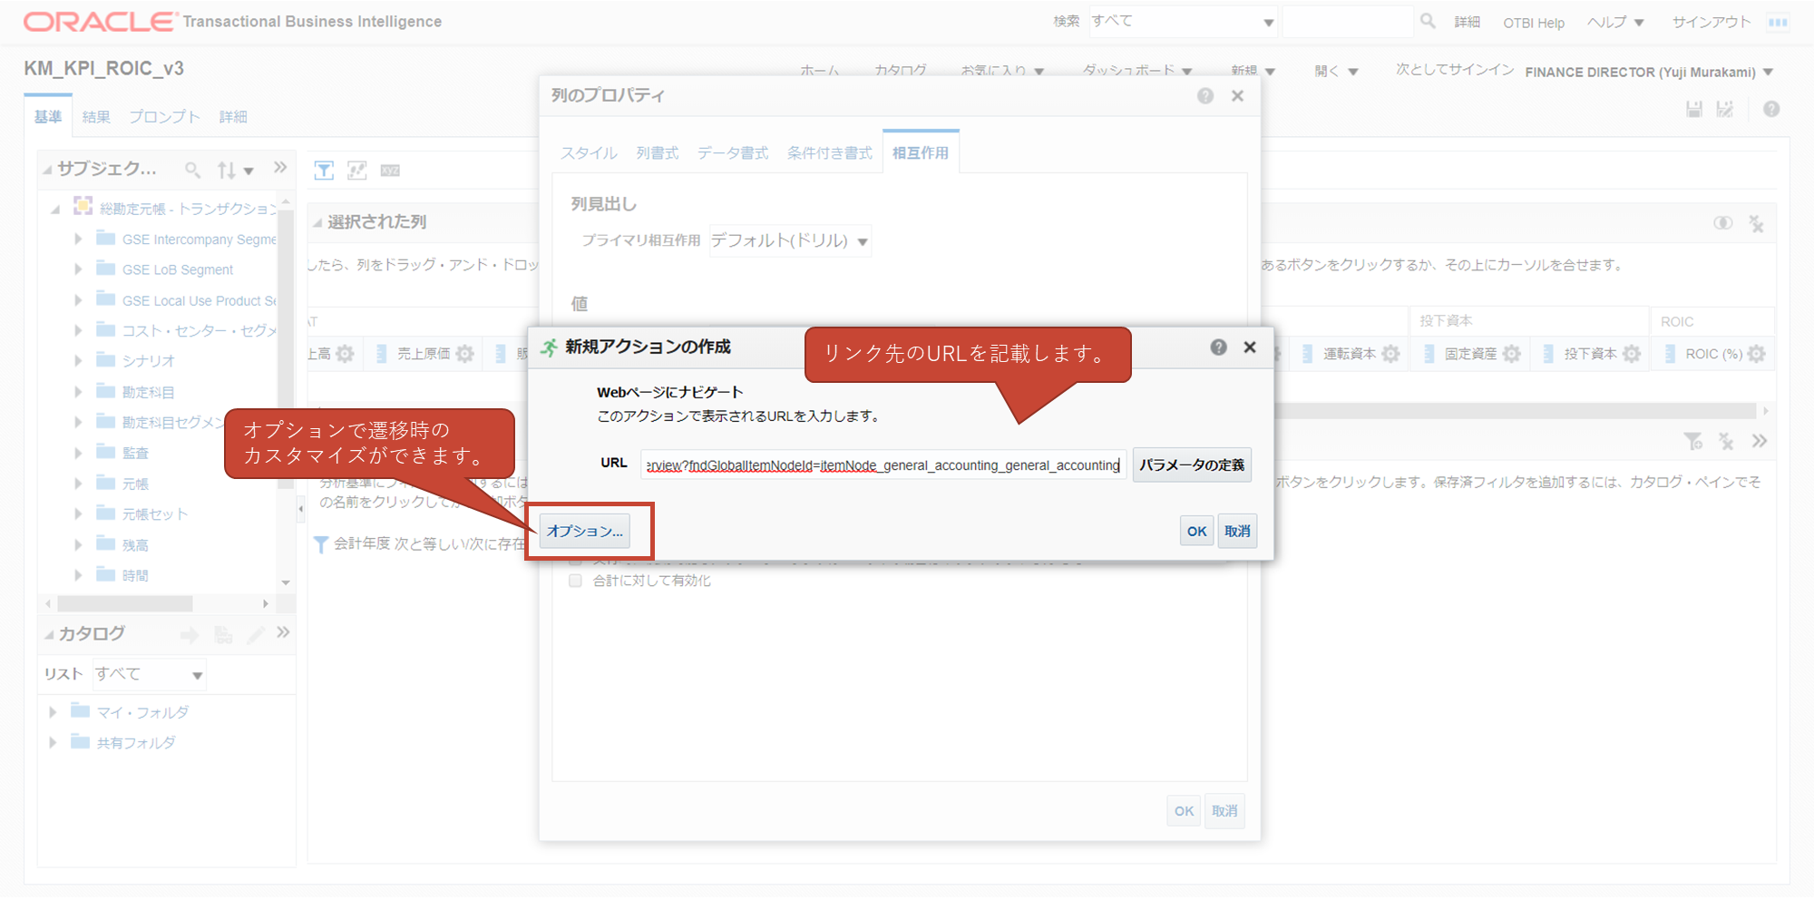Close the 新規アクションの作成 dialog

tap(1250, 347)
